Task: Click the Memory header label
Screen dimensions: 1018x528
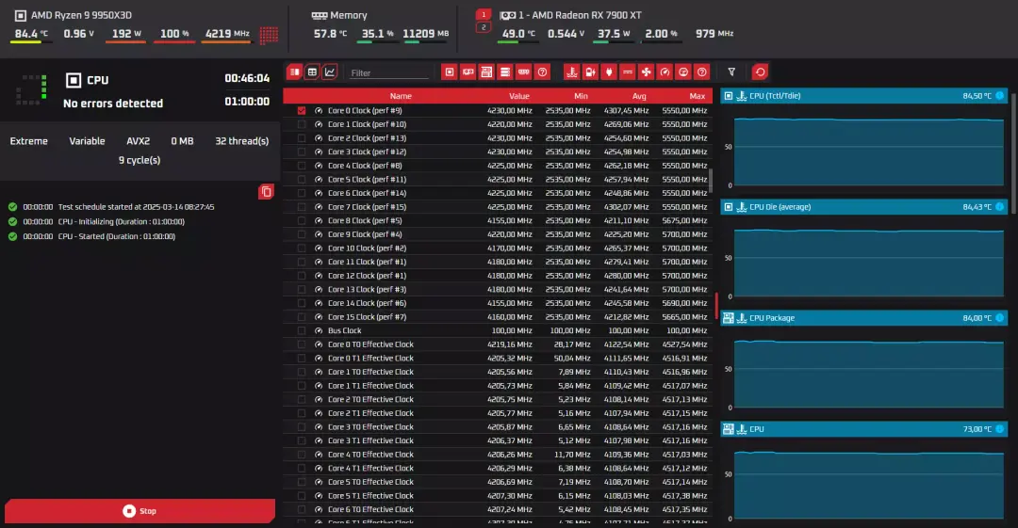Action: coord(348,15)
